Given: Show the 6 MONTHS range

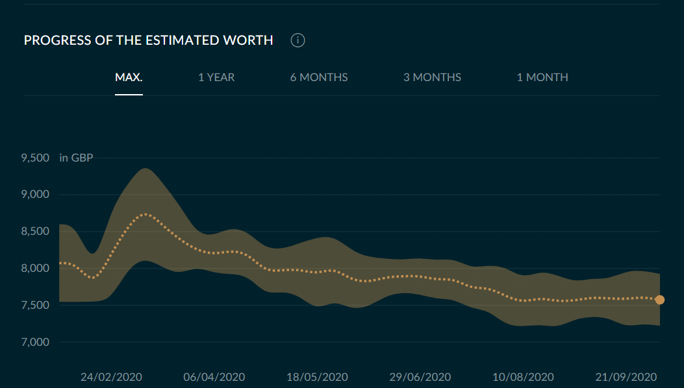Looking at the screenshot, I should pyautogui.click(x=319, y=77).
